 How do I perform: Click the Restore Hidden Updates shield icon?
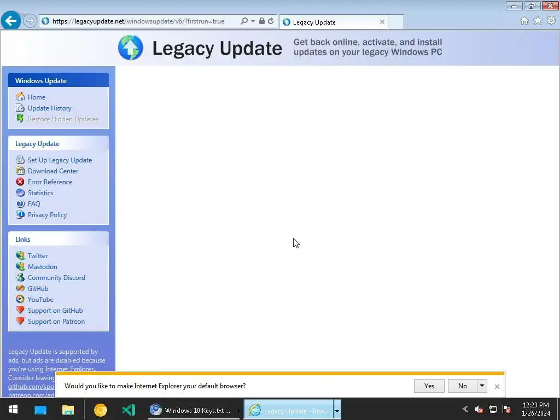[20, 119]
